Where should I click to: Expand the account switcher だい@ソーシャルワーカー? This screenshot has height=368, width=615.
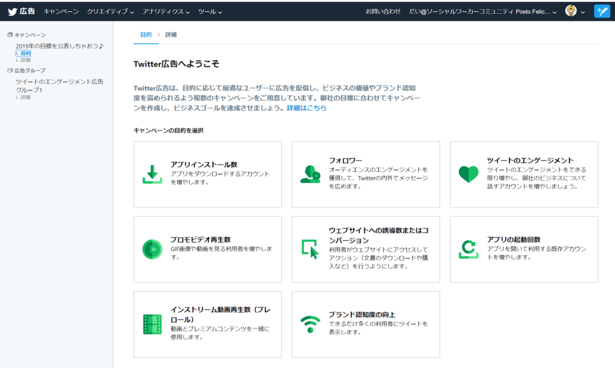pyautogui.click(x=483, y=12)
